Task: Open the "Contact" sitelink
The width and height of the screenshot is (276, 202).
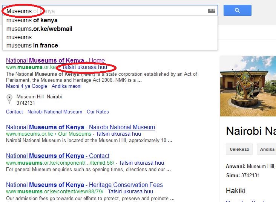Action: point(14,112)
